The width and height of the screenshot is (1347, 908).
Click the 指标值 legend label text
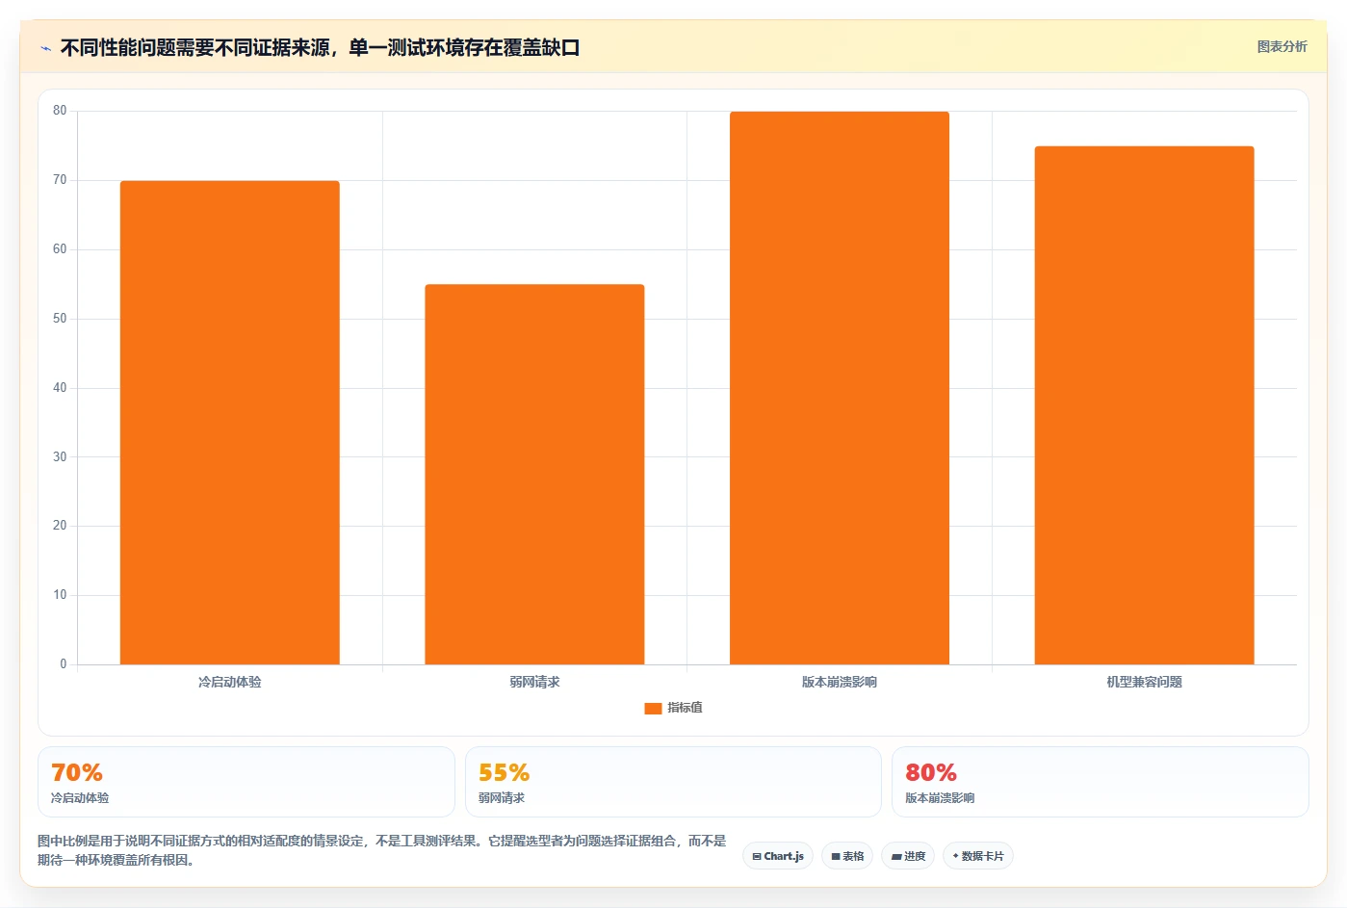point(685,708)
